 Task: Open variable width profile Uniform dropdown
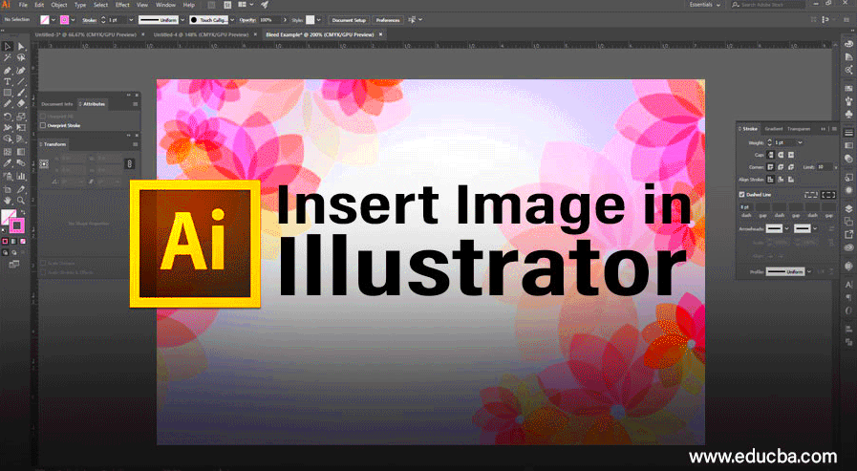pos(182,20)
